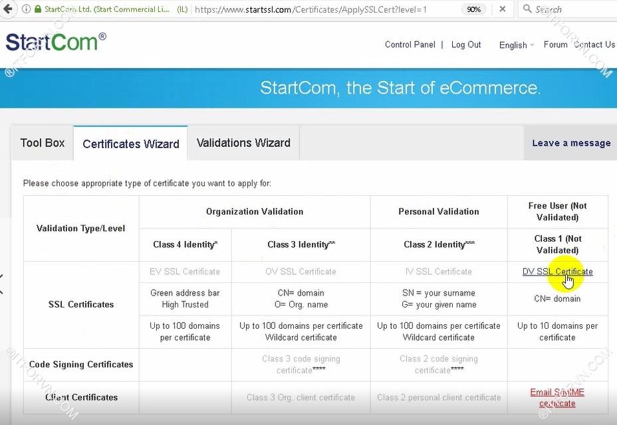Switch to the Validations Wizard tab
The height and width of the screenshot is (425, 617).
[x=243, y=143]
